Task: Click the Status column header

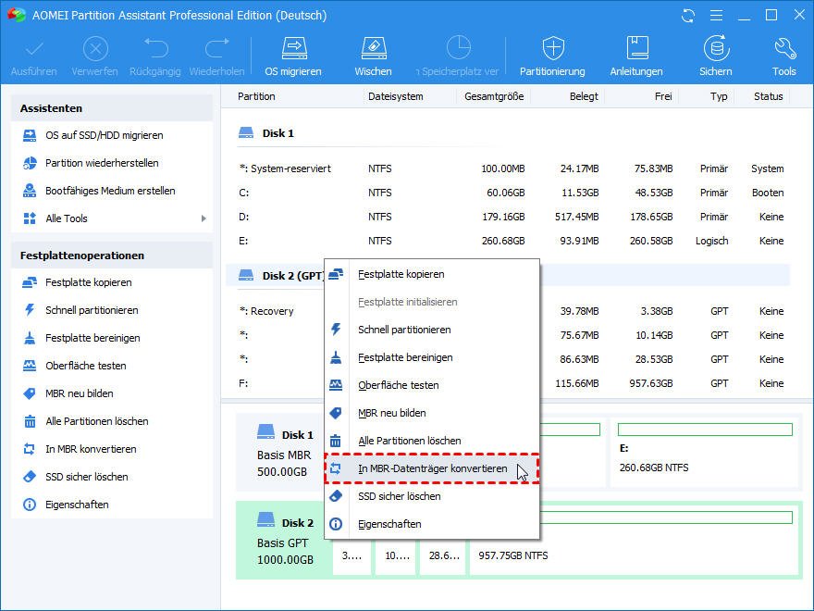Action: click(769, 96)
